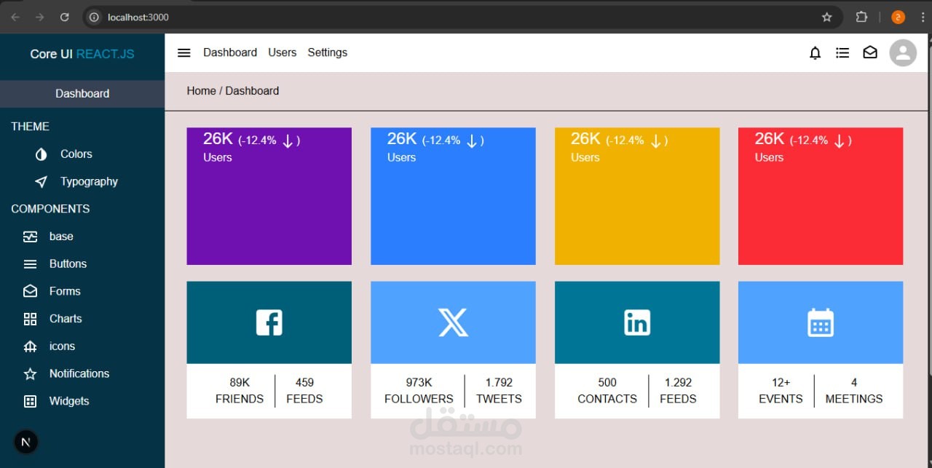
Task: Toggle the sidebar with the hamburger icon
Action: (183, 52)
